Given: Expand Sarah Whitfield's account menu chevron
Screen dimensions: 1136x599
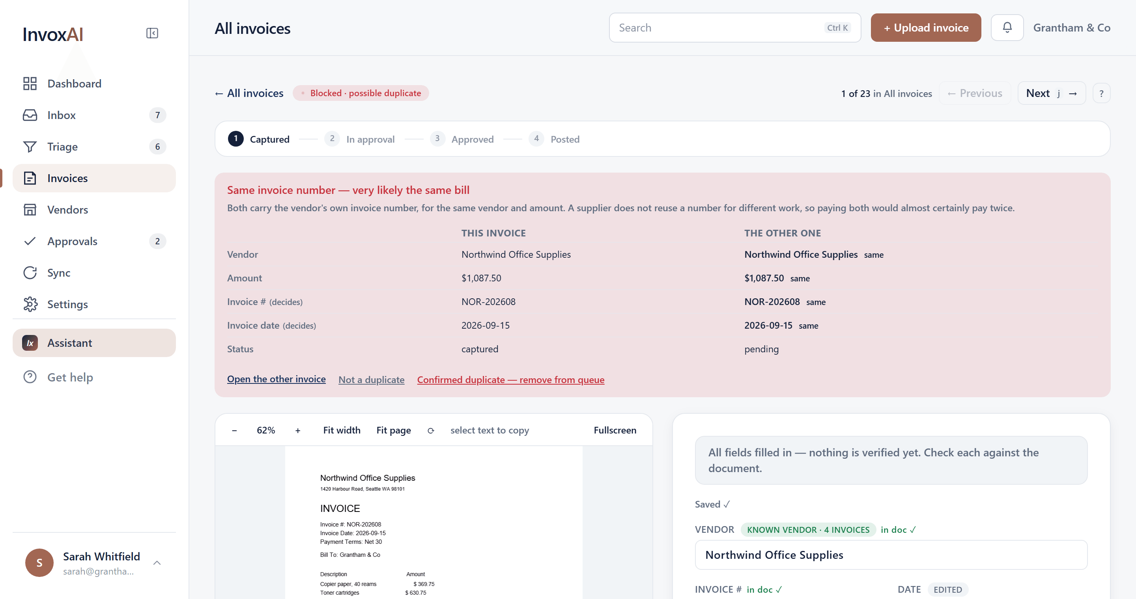Looking at the screenshot, I should coord(157,562).
